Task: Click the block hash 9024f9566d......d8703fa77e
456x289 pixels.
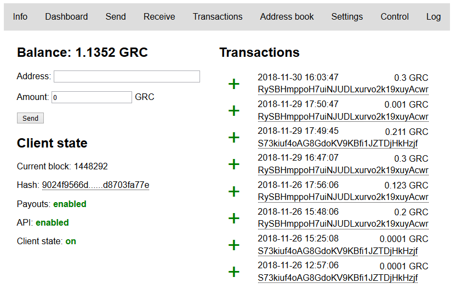Action: point(96,185)
